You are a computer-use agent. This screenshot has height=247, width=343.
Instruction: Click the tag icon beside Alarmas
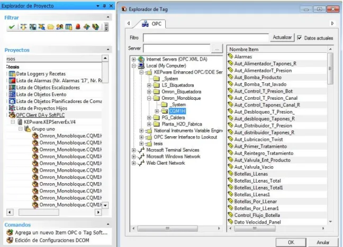(x=230, y=56)
